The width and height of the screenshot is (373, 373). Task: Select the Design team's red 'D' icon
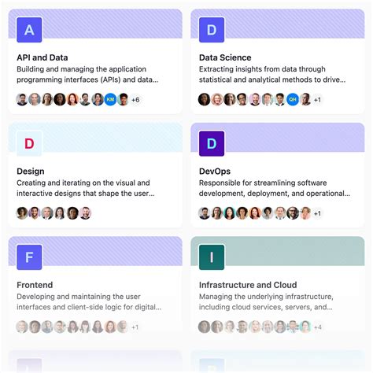(29, 143)
